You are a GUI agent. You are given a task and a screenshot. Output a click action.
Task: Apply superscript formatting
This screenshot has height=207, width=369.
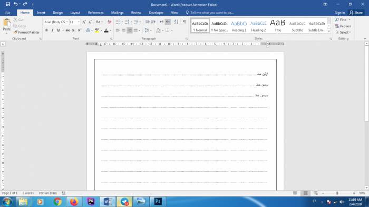coord(80,30)
